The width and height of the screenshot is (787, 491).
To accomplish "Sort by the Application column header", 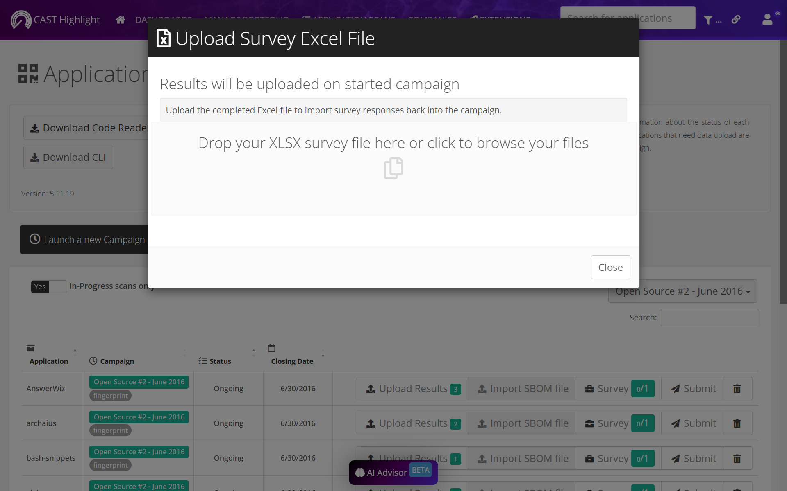I will pyautogui.click(x=49, y=361).
